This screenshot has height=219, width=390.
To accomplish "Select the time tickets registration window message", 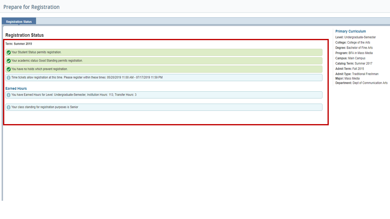I will [164, 78].
